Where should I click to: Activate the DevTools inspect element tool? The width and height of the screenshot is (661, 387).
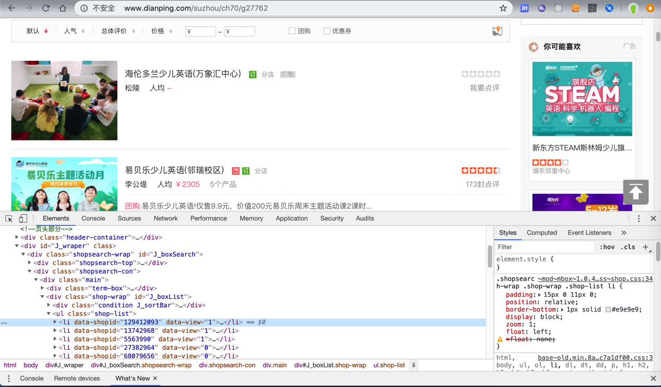[9, 218]
